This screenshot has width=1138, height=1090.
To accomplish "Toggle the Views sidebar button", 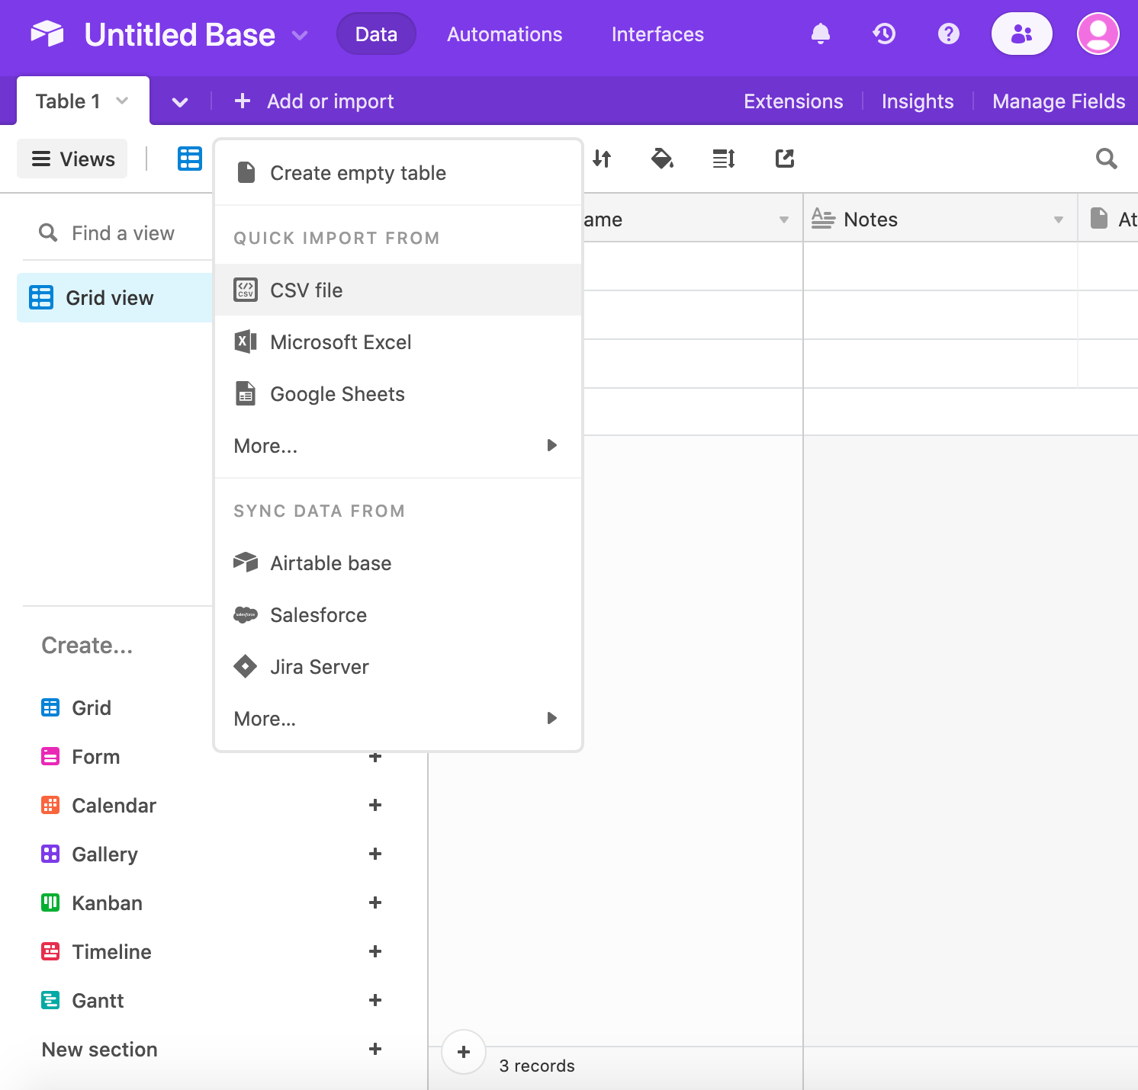I will 72,159.
